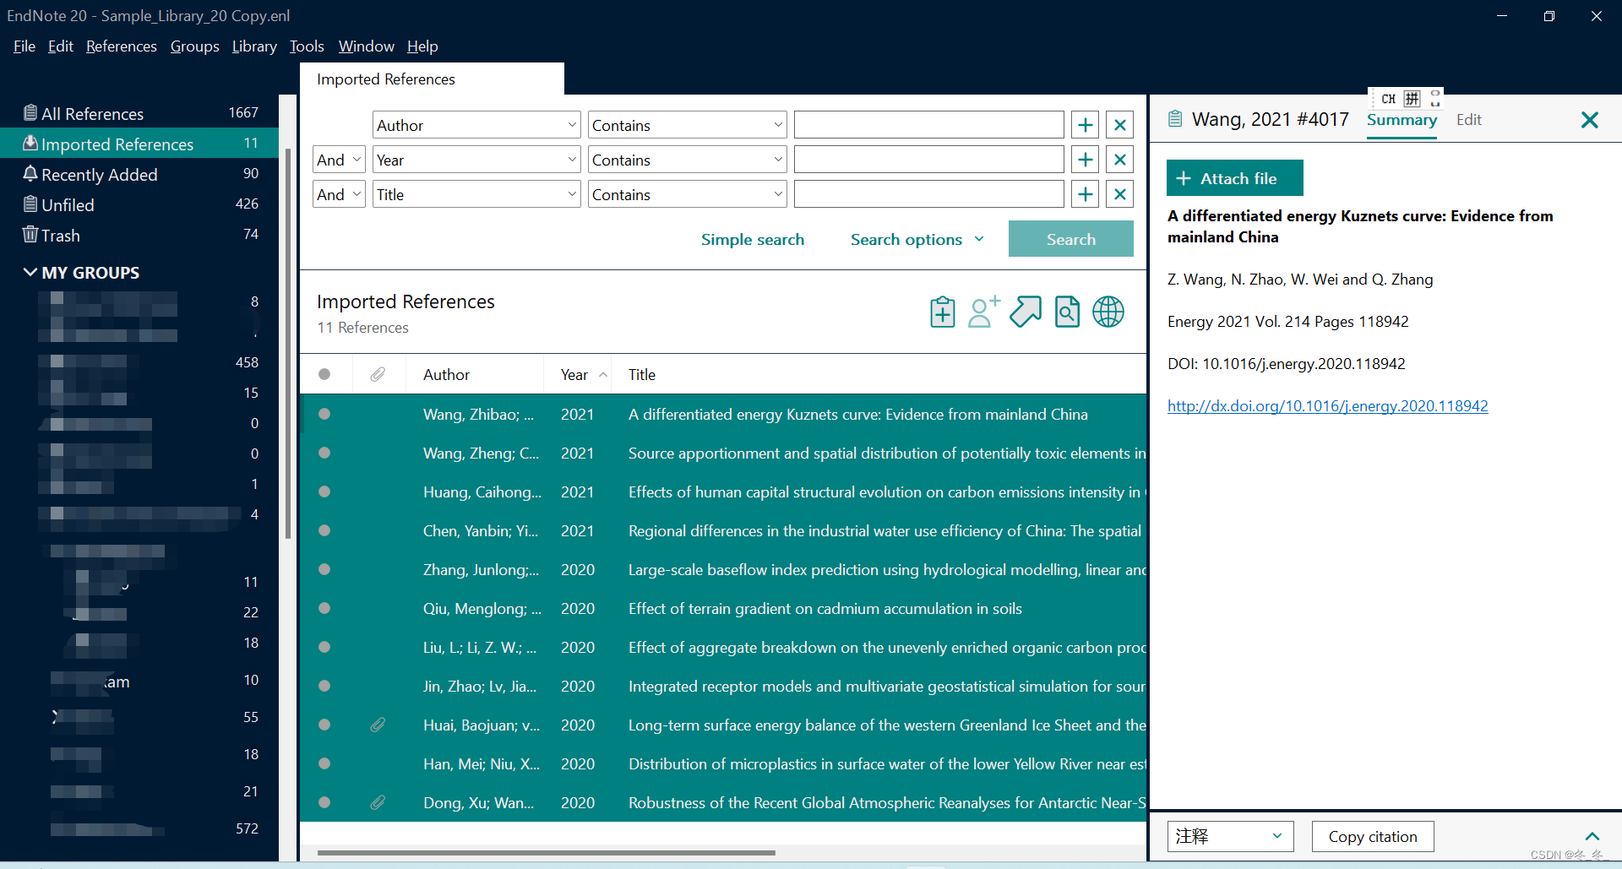The width and height of the screenshot is (1622, 869).
Task: Click the share group person-plus icon
Action: tap(983, 312)
